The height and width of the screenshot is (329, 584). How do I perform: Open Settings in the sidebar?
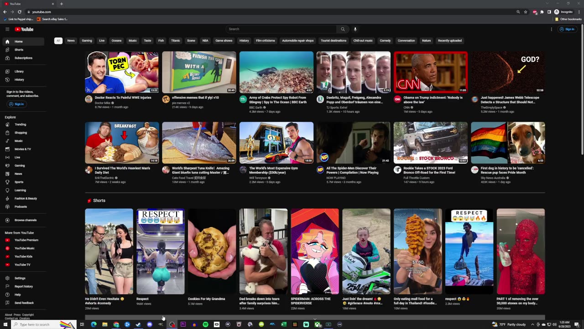(22, 278)
